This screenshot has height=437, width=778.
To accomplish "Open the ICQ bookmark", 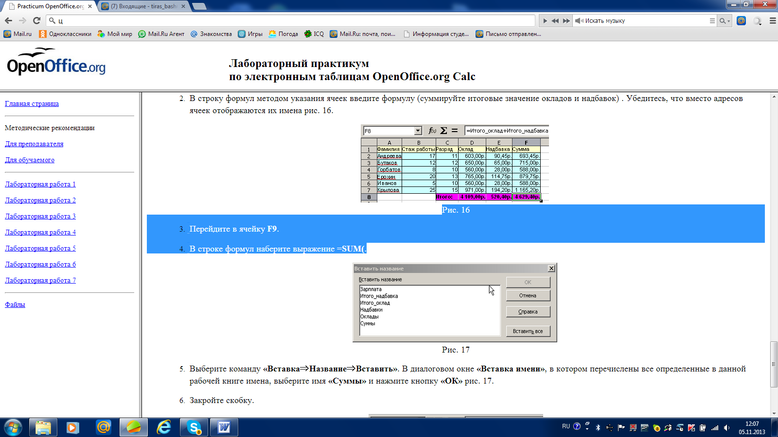I will (314, 34).
